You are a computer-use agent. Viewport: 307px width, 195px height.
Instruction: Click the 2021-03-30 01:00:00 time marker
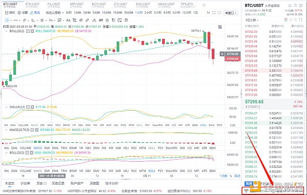52,176
